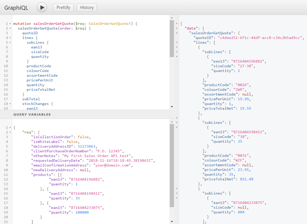Collapse the outermost brace in query variables line 1
This screenshot has width=307, height=224.
[10, 128]
